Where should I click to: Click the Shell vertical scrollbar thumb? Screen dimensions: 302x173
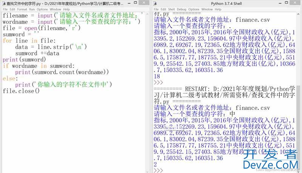pyautogui.click(x=298, y=127)
